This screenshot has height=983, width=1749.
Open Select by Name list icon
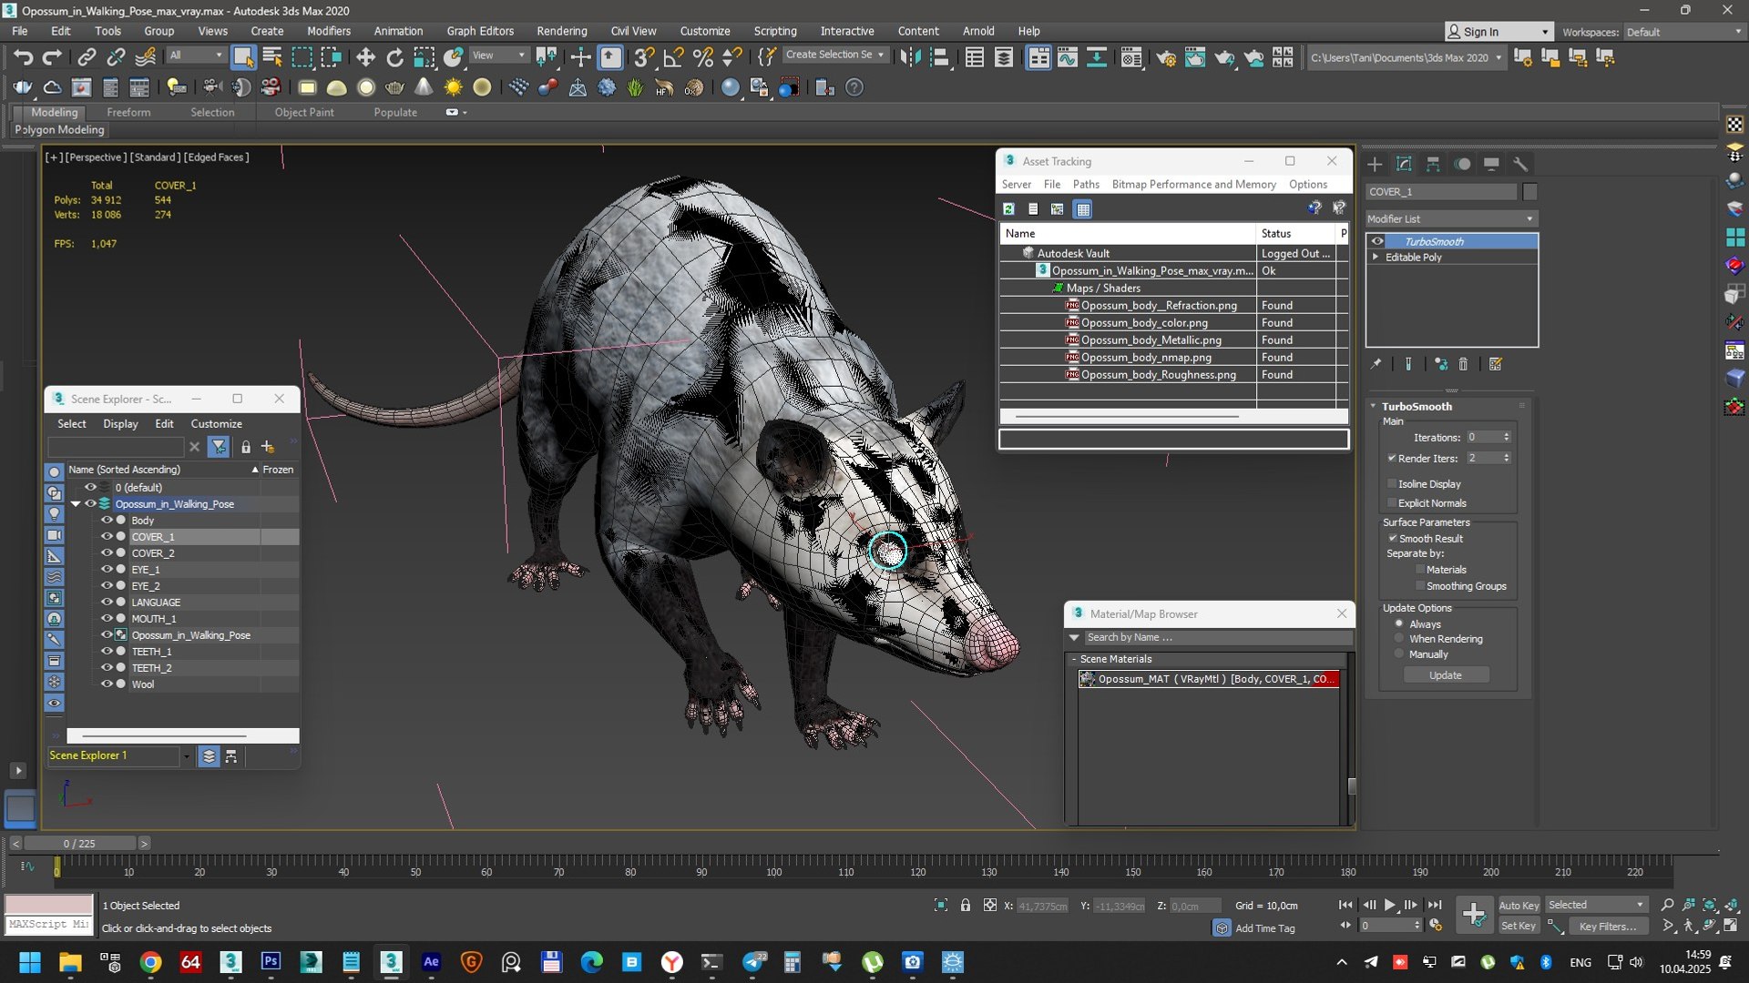pos(272,57)
